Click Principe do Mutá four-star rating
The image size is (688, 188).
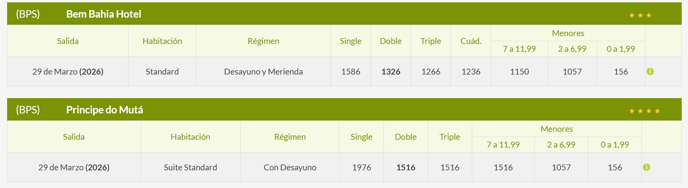point(644,111)
